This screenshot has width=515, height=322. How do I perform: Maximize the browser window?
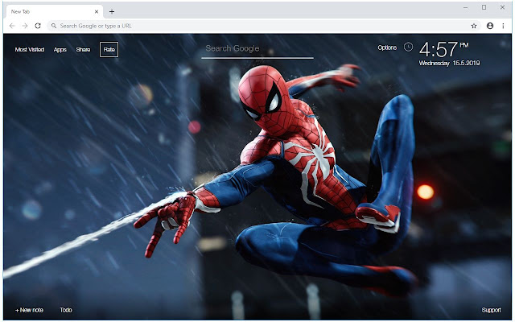pyautogui.click(x=484, y=7)
